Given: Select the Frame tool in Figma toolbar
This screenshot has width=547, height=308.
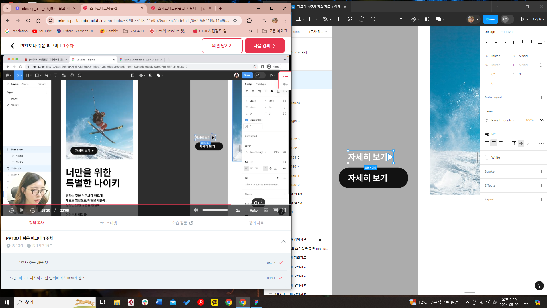Looking at the screenshot, I should coord(298,19).
